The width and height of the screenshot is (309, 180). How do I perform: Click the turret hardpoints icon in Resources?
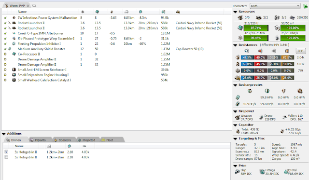click(x=240, y=18)
